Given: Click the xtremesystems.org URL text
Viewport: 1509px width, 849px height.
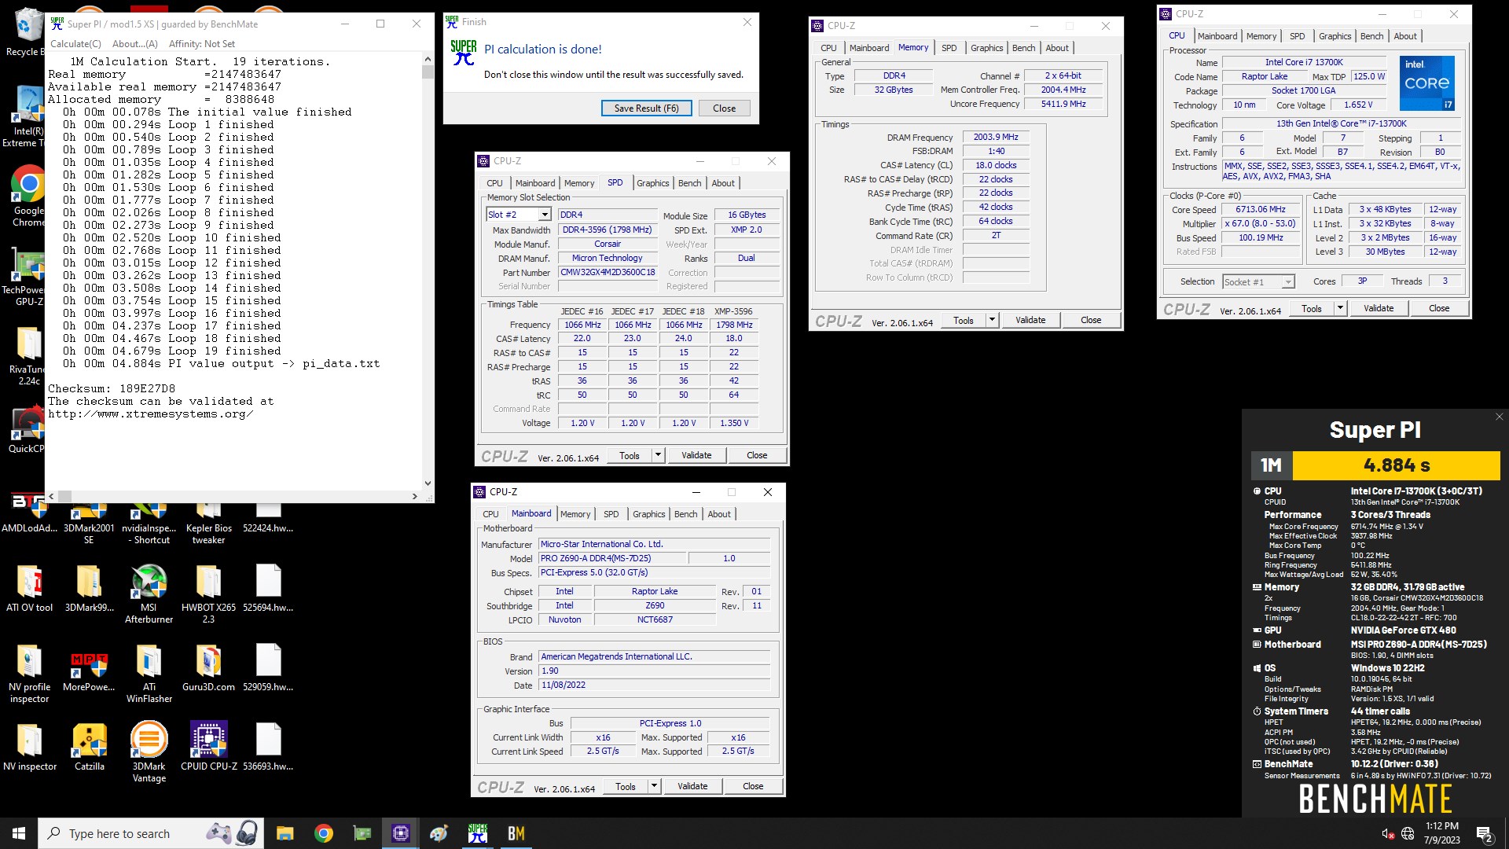Looking at the screenshot, I should [x=150, y=413].
